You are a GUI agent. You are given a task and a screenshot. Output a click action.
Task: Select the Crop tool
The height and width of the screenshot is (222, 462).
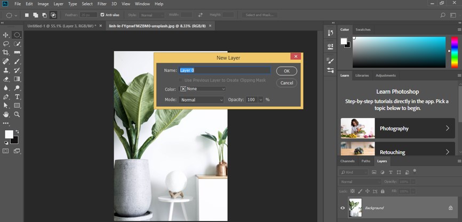pos(6,53)
